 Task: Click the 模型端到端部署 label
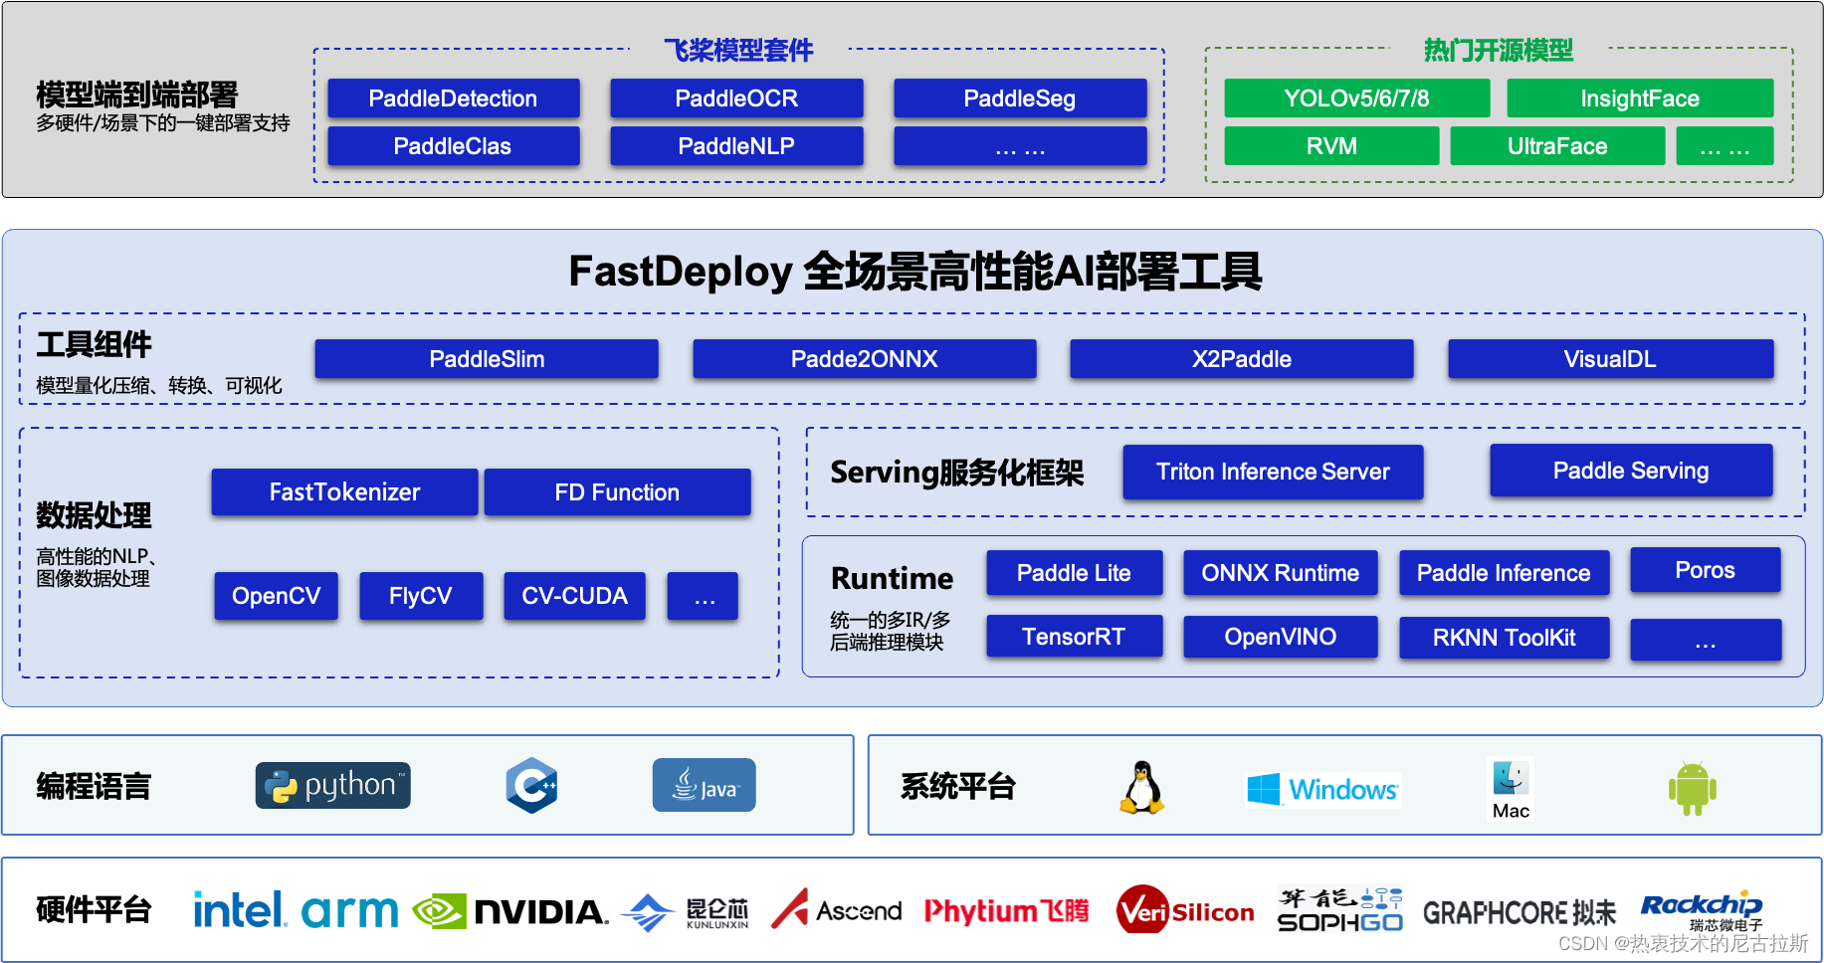(x=137, y=96)
